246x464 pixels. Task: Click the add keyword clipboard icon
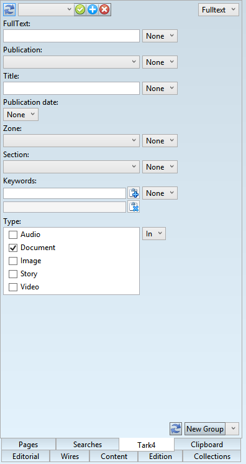point(134,193)
